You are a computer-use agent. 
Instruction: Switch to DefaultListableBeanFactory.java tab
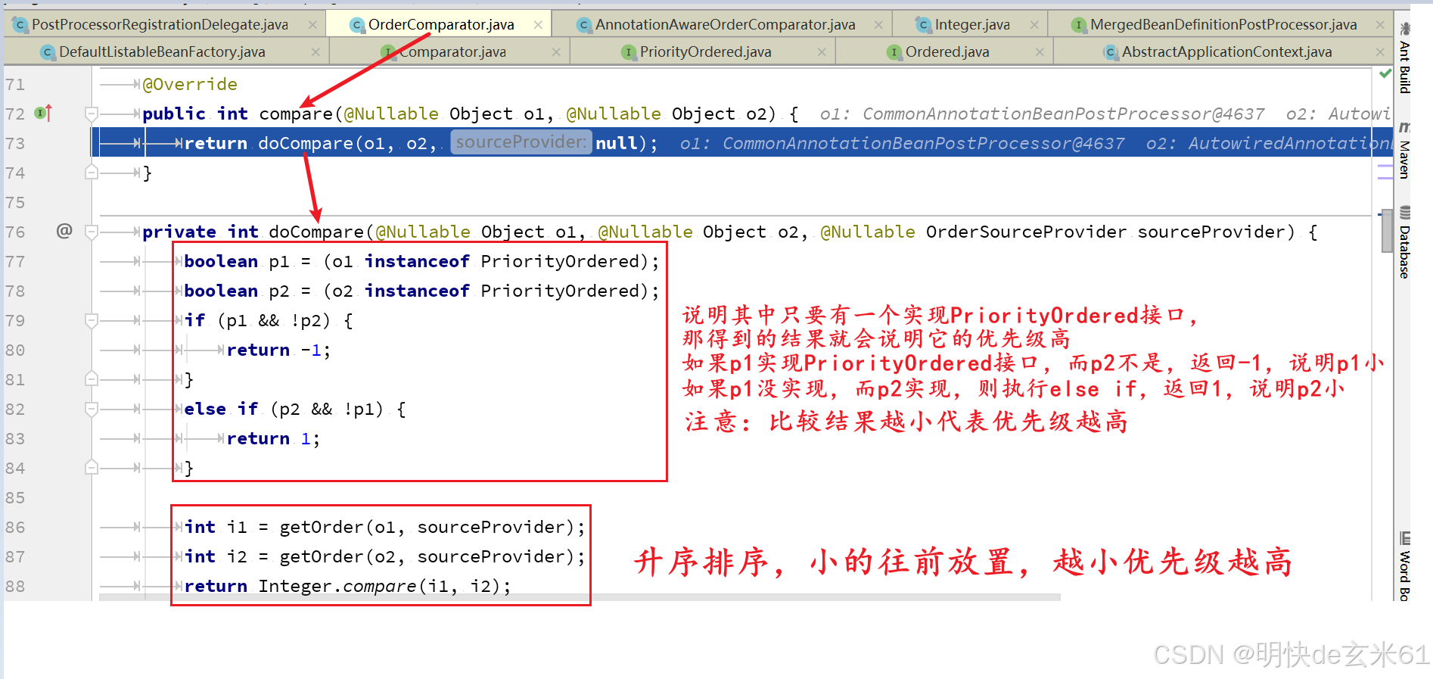(162, 51)
